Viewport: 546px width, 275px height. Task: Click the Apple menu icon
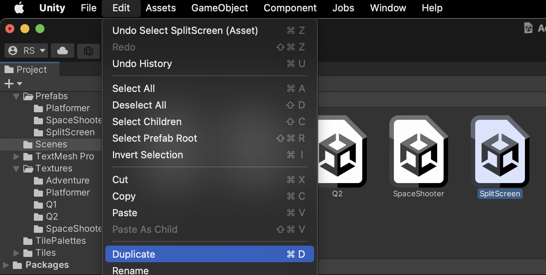point(19,8)
